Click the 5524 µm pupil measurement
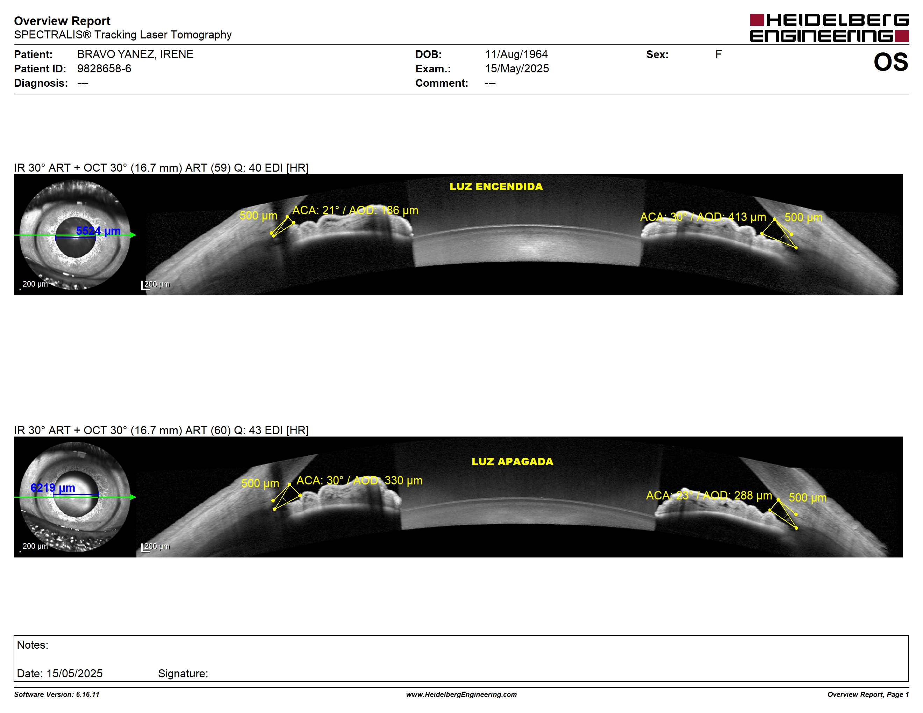 pos(98,231)
